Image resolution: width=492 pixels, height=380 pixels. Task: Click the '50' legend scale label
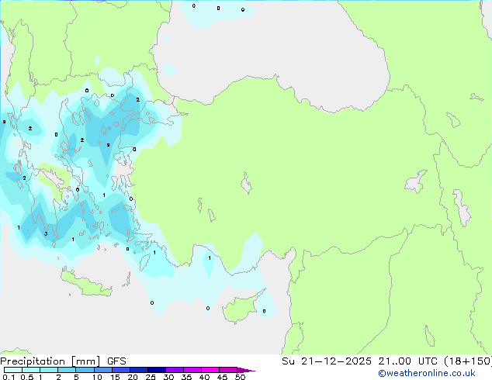click(240, 377)
